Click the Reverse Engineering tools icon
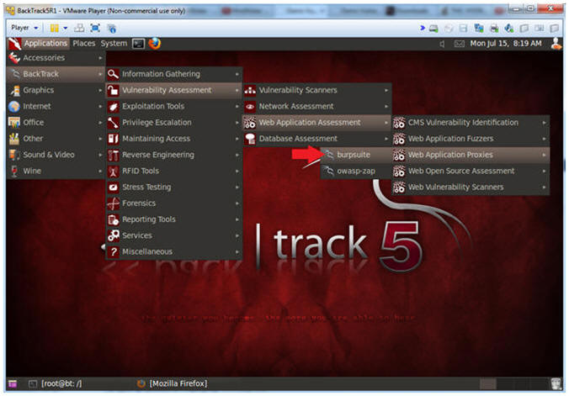The image size is (569, 396). pyautogui.click(x=114, y=156)
